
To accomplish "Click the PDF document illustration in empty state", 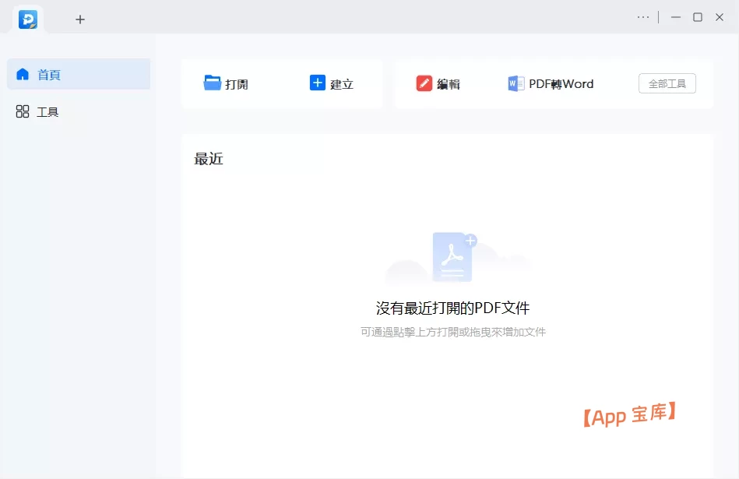I will (453, 259).
